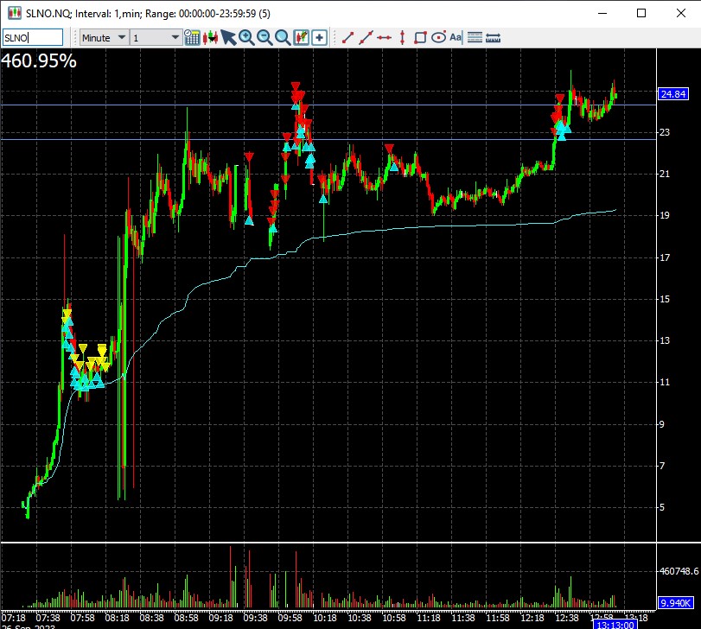Image resolution: width=701 pixels, height=629 pixels.
Task: Click the 13:13:00 time cursor label
Action: click(615, 625)
